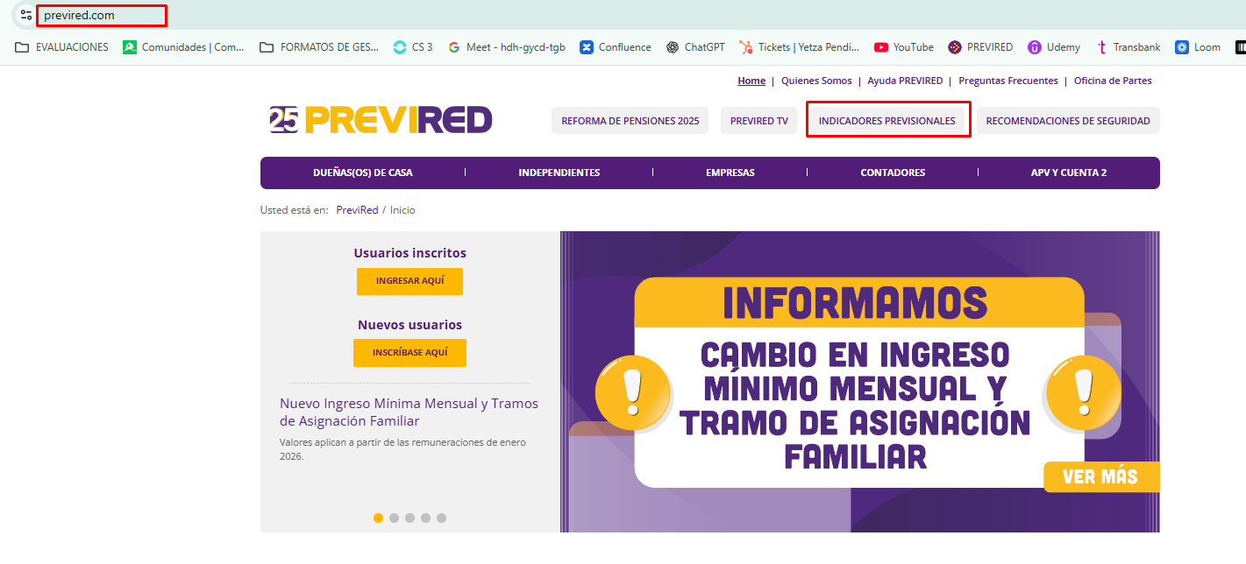Open the EMPRESAS menu item
The image size is (1246, 564).
point(730,173)
